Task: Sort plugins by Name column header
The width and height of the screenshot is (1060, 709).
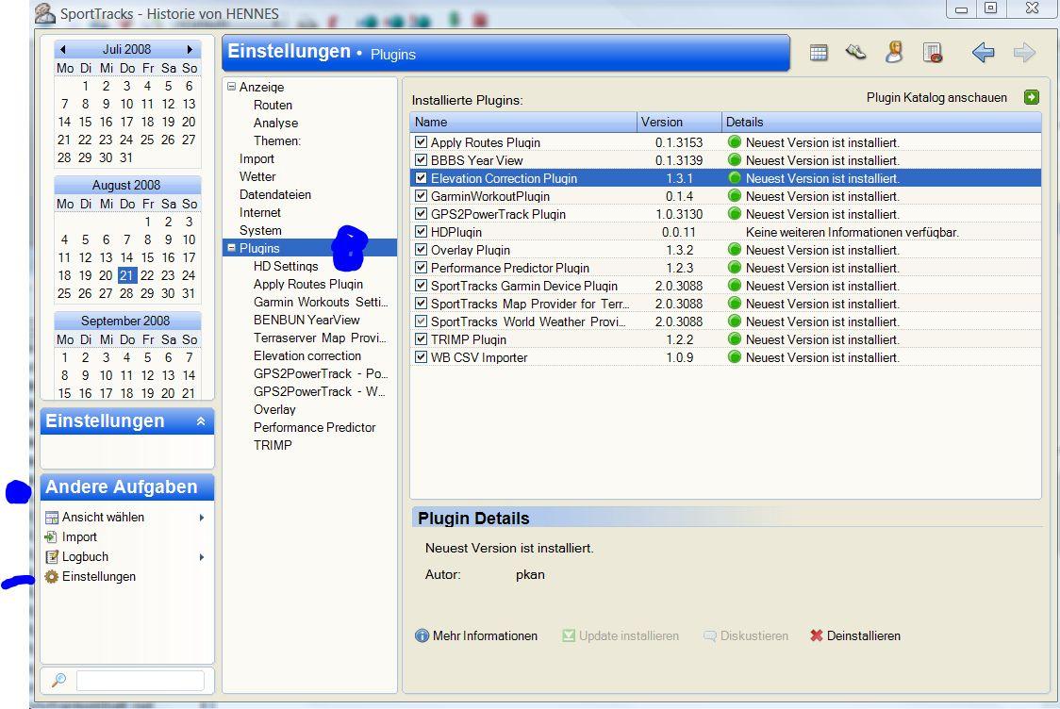Action: tap(523, 122)
